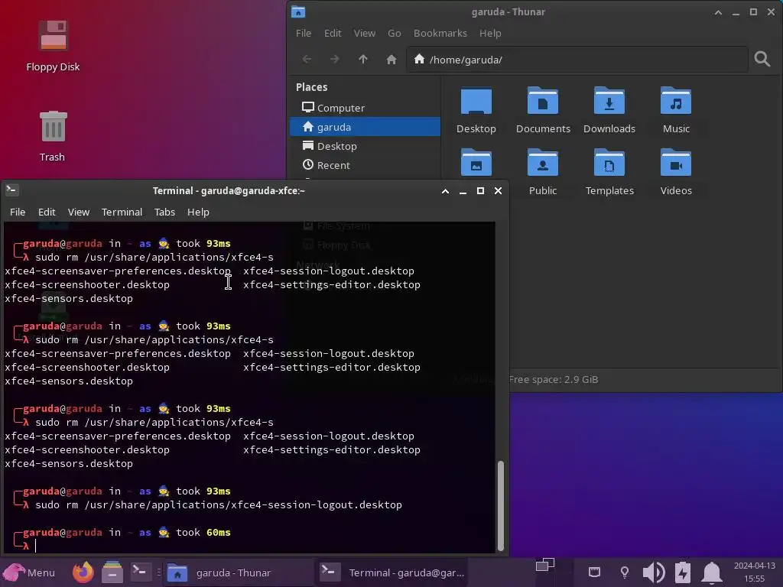Open power manager battery icon

[x=682, y=572]
